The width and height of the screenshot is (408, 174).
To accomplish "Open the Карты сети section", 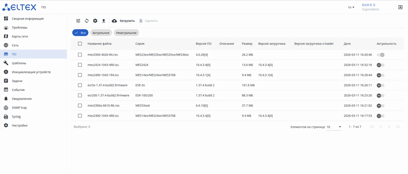I will click(33, 36).
